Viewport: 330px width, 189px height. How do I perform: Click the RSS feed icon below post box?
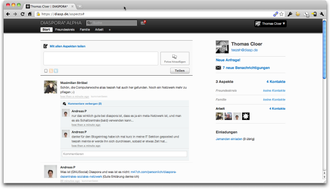tap(51, 71)
